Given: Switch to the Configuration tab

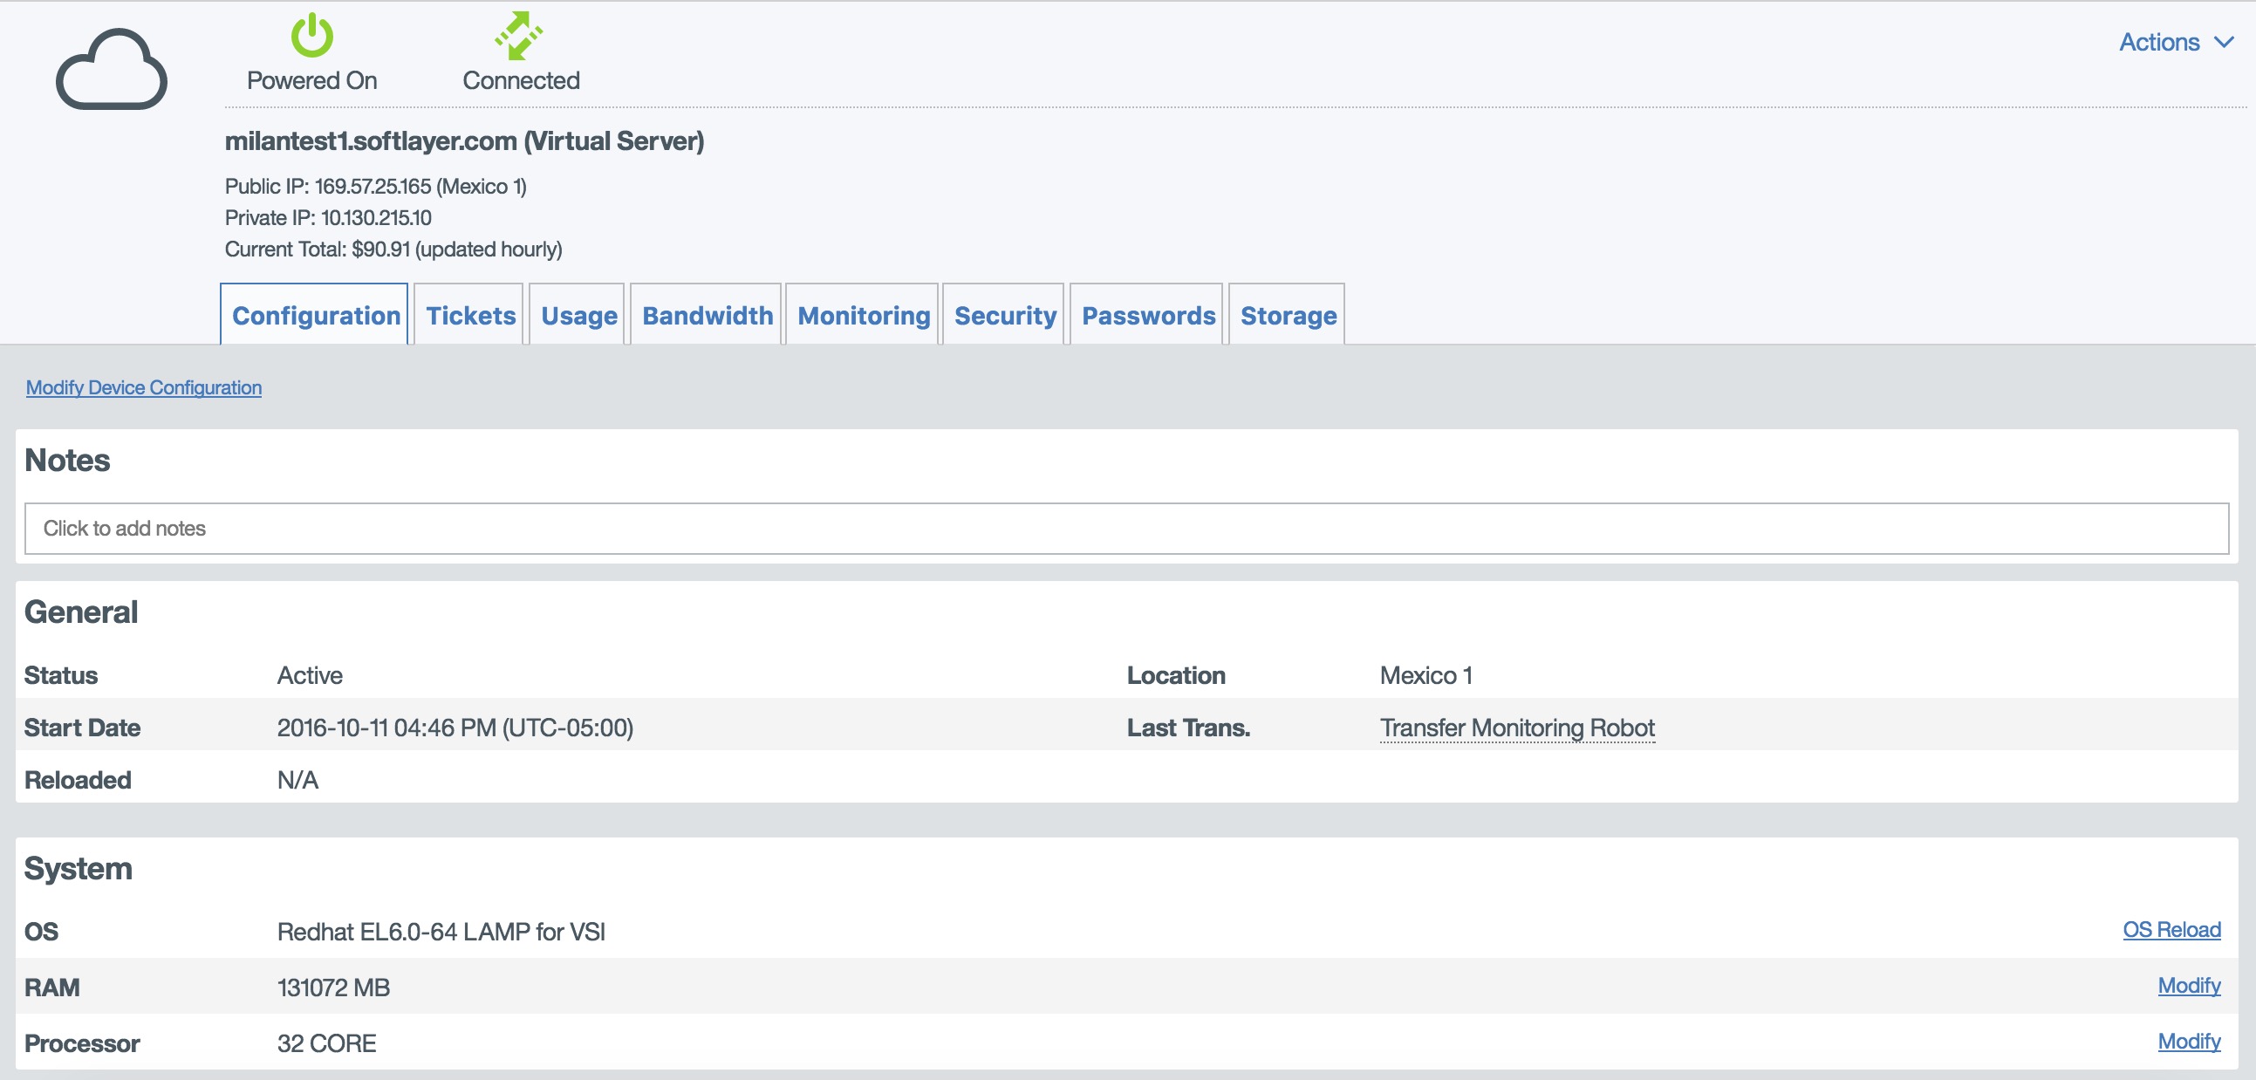Looking at the screenshot, I should pos(315,315).
